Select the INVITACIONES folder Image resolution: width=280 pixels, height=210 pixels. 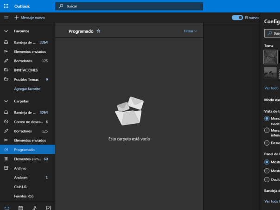coord(26,70)
